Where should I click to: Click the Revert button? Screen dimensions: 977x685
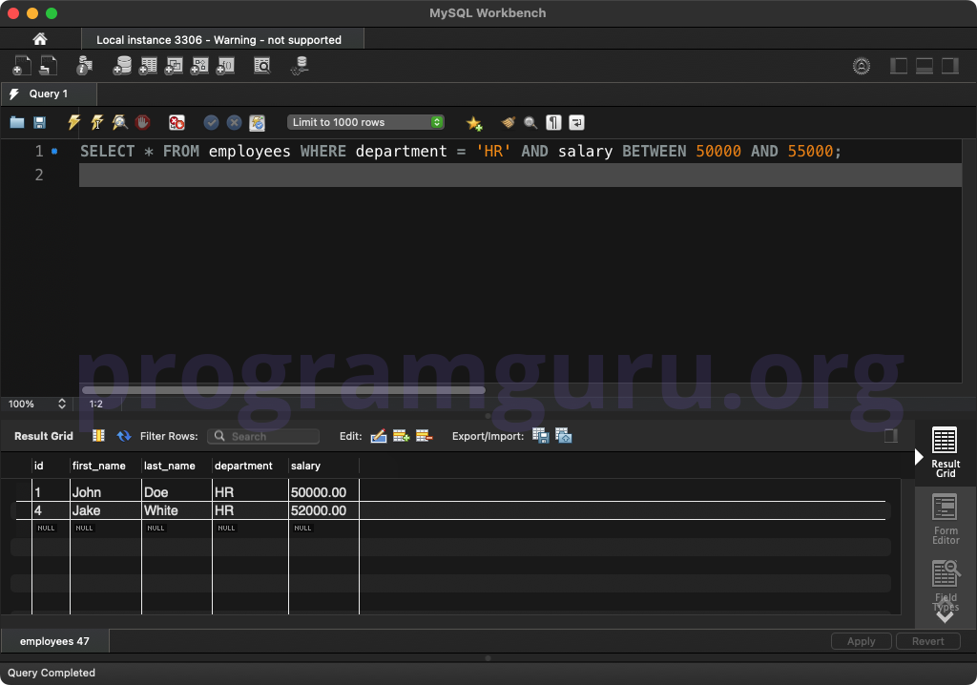[x=927, y=641]
